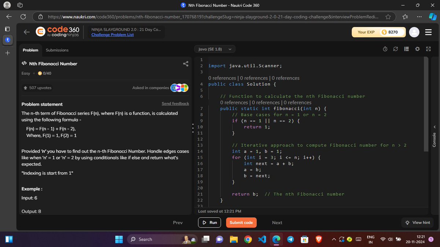Open Telegram from the taskbar
Viewport: 440px width, 247px height.
click(290, 239)
